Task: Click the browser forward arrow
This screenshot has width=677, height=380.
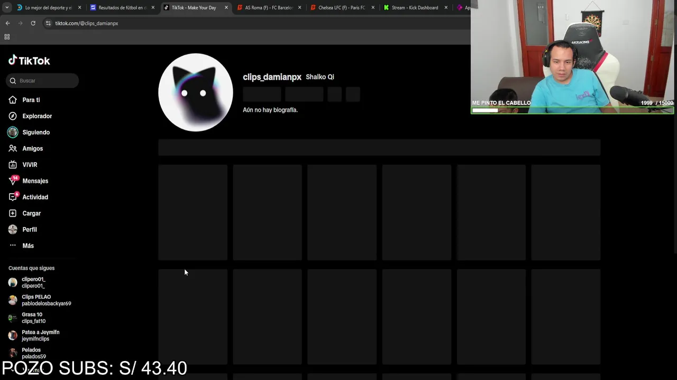Action: [20, 23]
